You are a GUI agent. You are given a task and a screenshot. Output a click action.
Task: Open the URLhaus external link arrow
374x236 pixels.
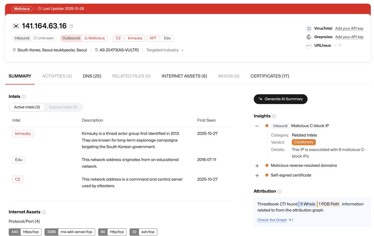[339, 45]
